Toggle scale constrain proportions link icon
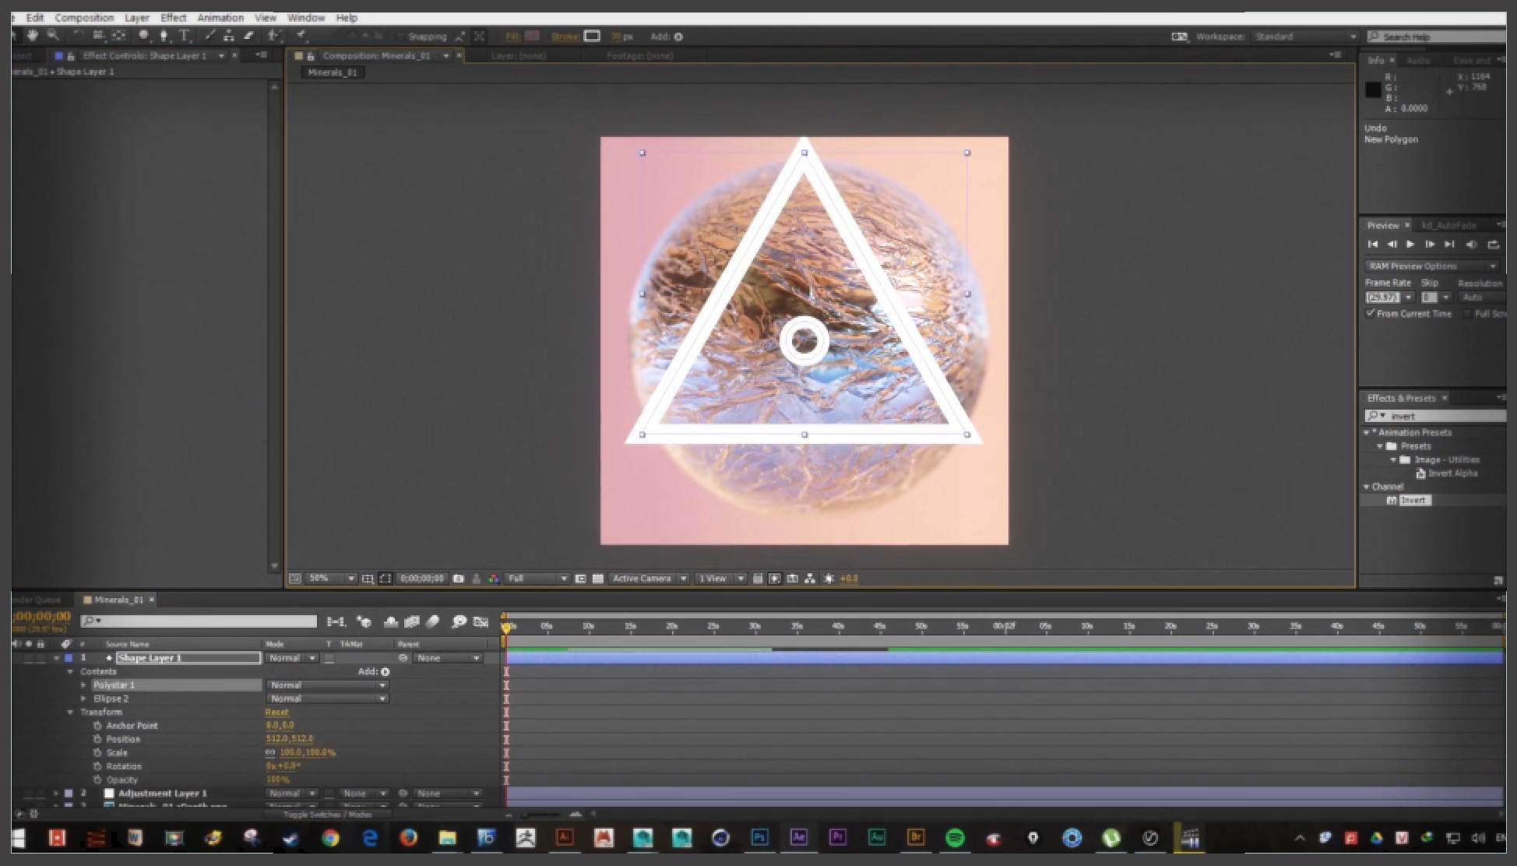This screenshot has width=1517, height=866. click(270, 752)
